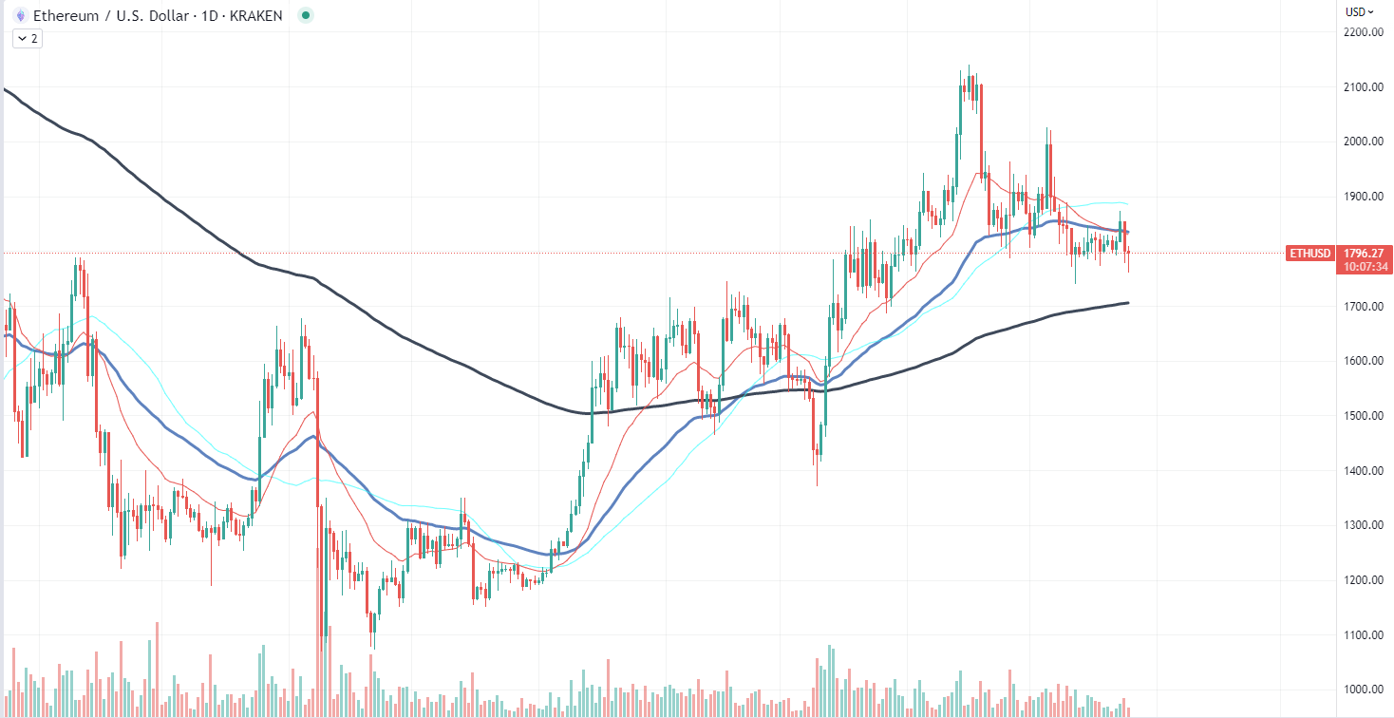Viewport: 1394px width, 718px height.
Task: Click the 1500.00 price axis label
Action: pos(1362,416)
